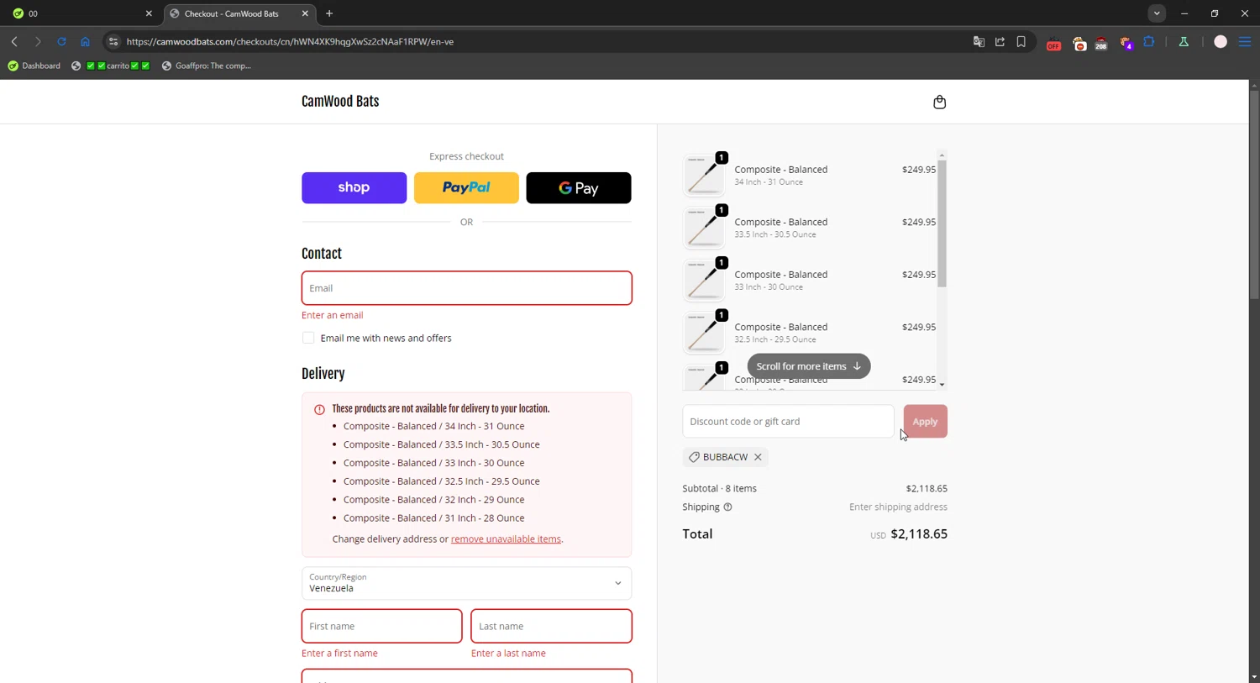Open the extension with red OFF badge
This screenshot has height=683, width=1260.
pyautogui.click(x=1053, y=43)
